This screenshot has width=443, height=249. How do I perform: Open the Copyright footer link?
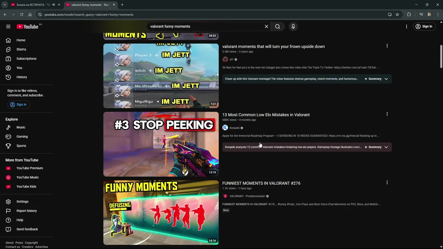31,243
